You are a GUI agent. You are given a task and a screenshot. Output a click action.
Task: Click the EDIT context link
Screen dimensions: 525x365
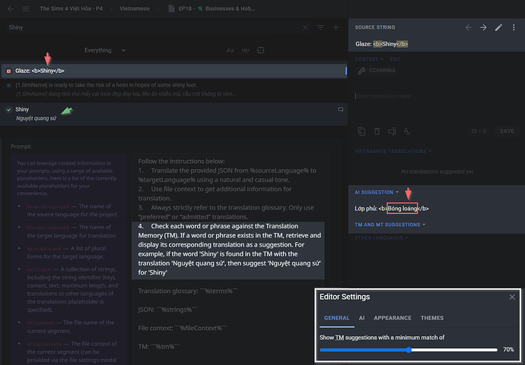396,59
